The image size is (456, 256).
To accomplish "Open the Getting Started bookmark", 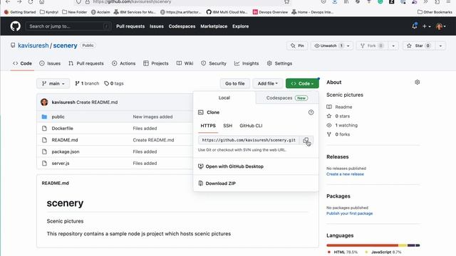I will point(20,12).
